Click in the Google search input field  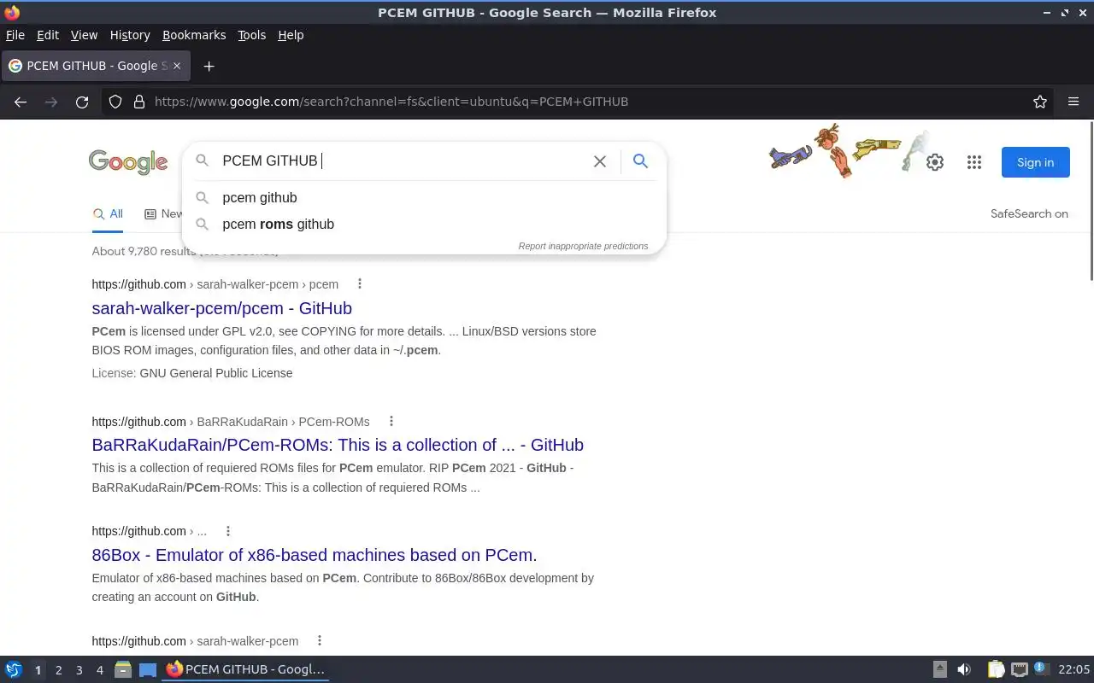(x=402, y=161)
